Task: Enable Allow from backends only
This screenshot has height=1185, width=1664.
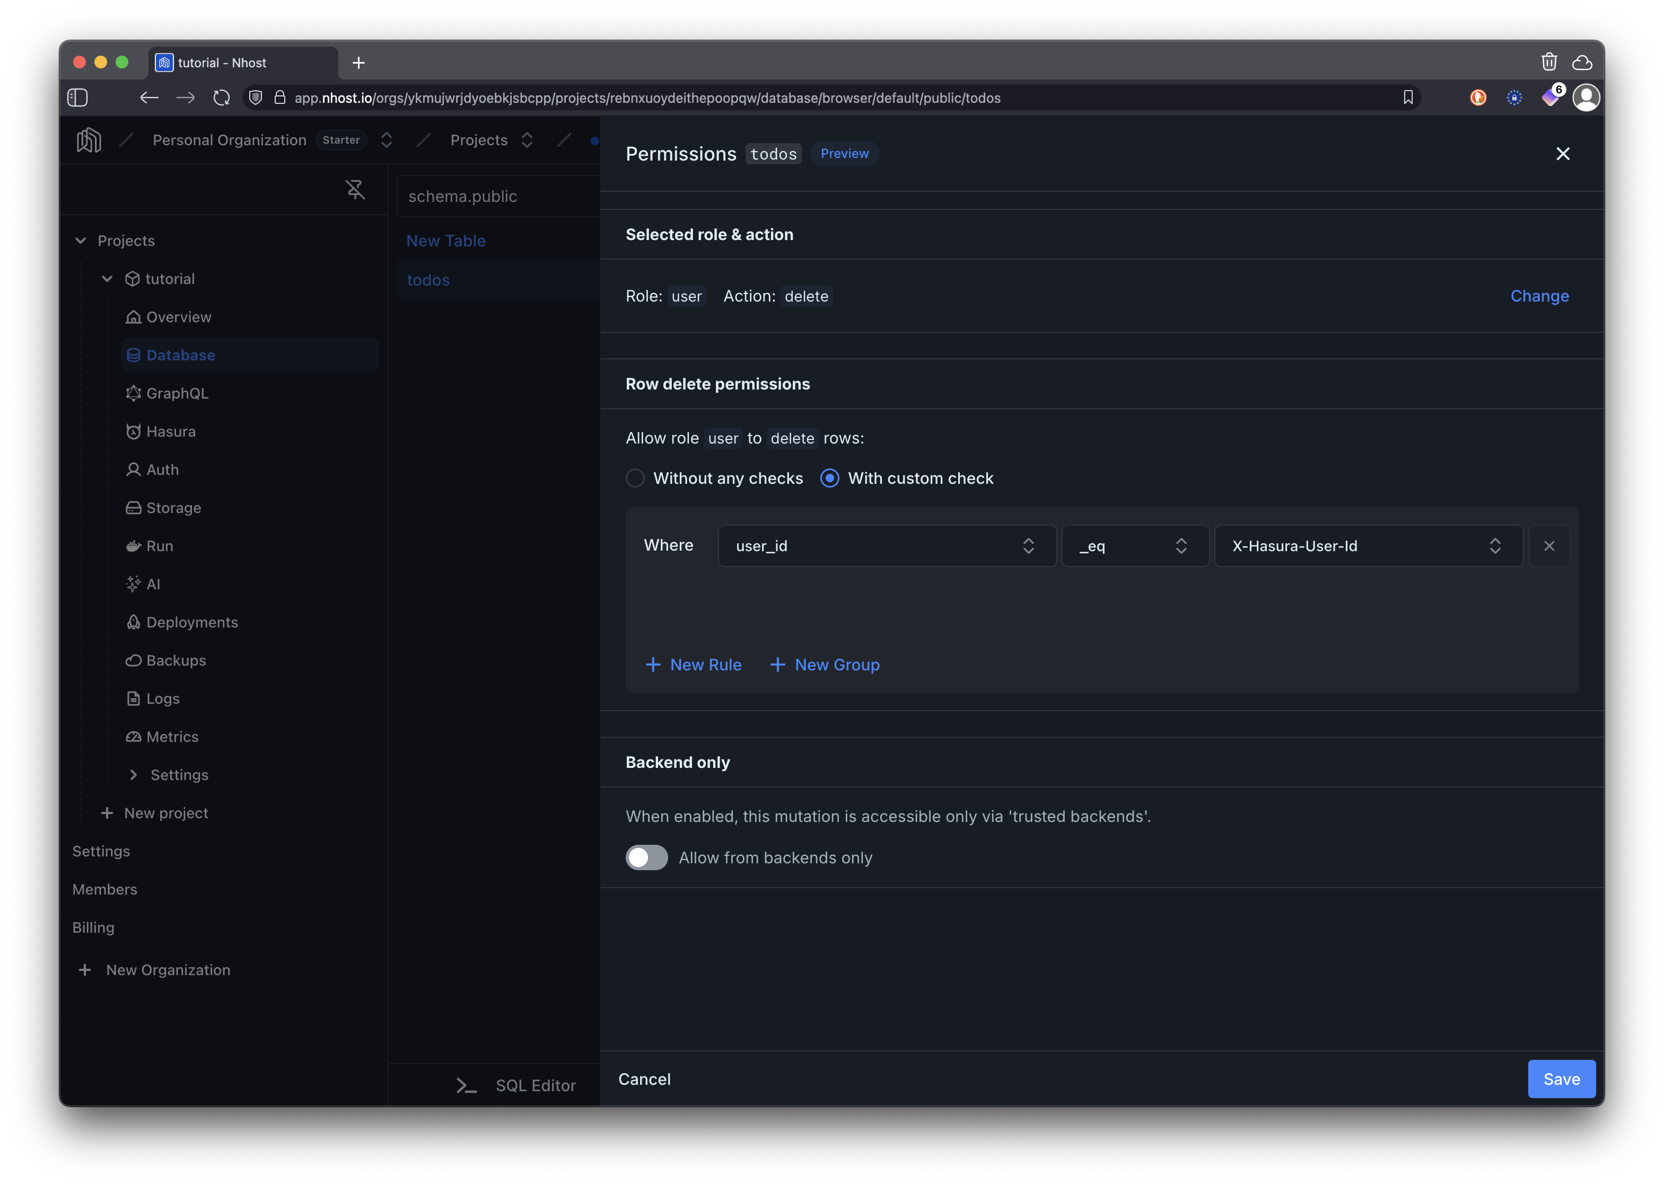Action: point(645,857)
